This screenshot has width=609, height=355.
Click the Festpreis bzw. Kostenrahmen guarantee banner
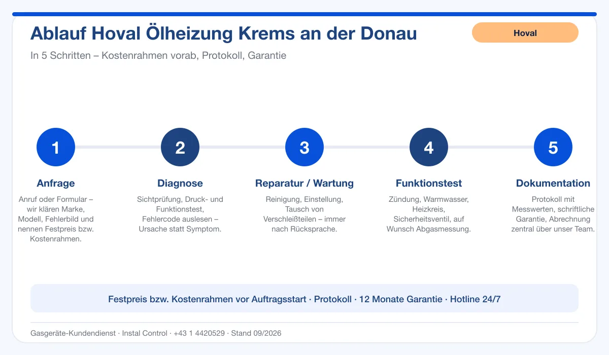click(x=304, y=299)
